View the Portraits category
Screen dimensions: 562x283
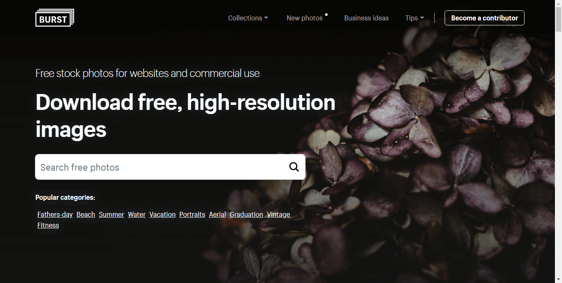pyautogui.click(x=192, y=214)
